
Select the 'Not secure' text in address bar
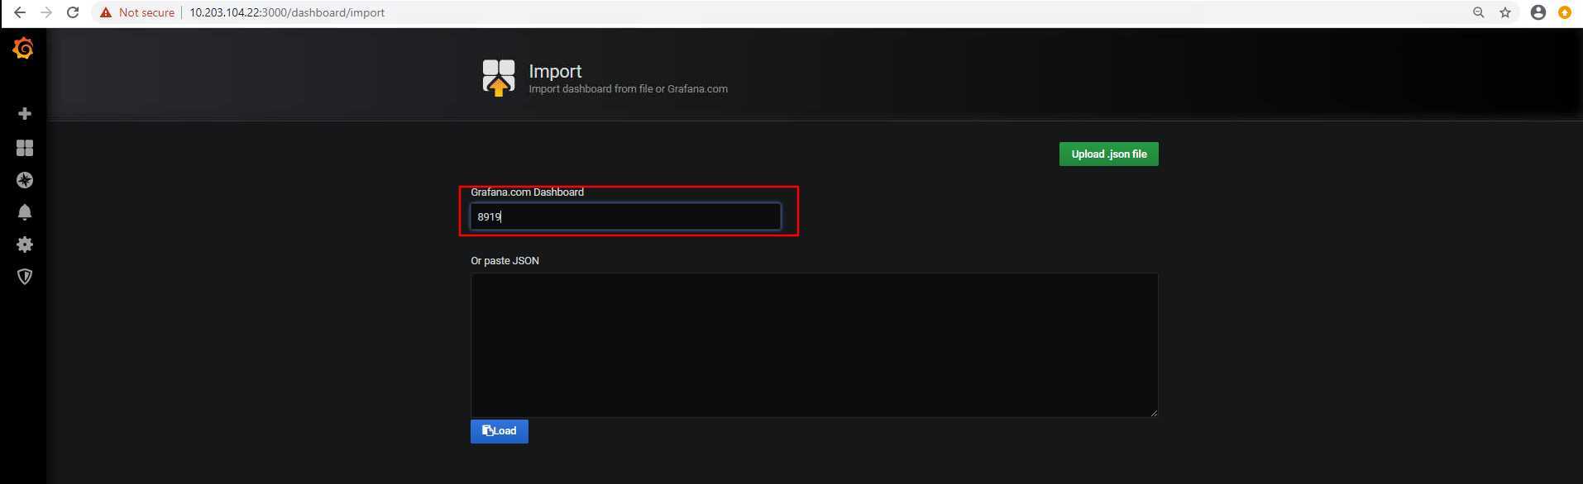point(146,12)
